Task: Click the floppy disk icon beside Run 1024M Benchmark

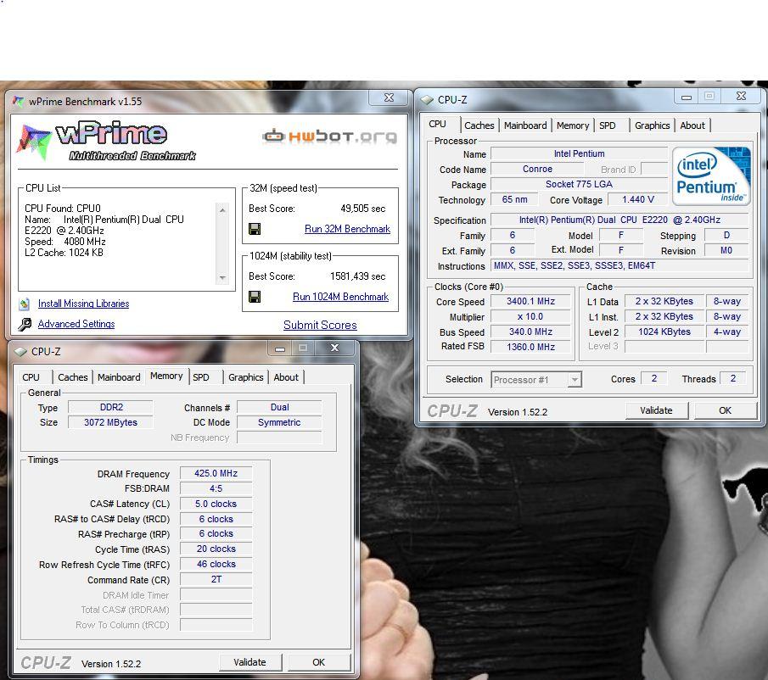Action: [255, 297]
